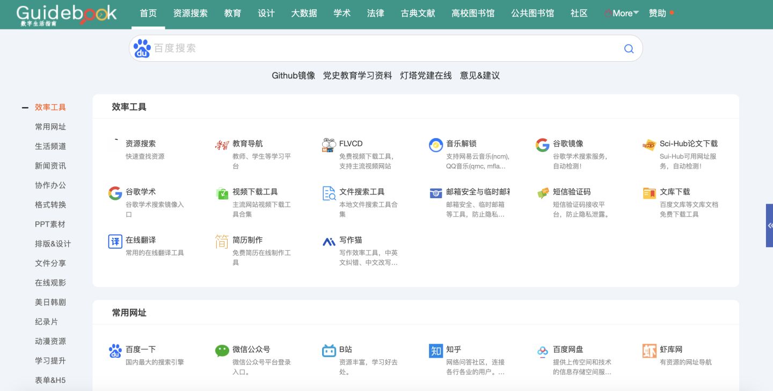Collapse the 效率工具 sidebar section
Viewport: 773px width, 391px height.
click(x=25, y=107)
